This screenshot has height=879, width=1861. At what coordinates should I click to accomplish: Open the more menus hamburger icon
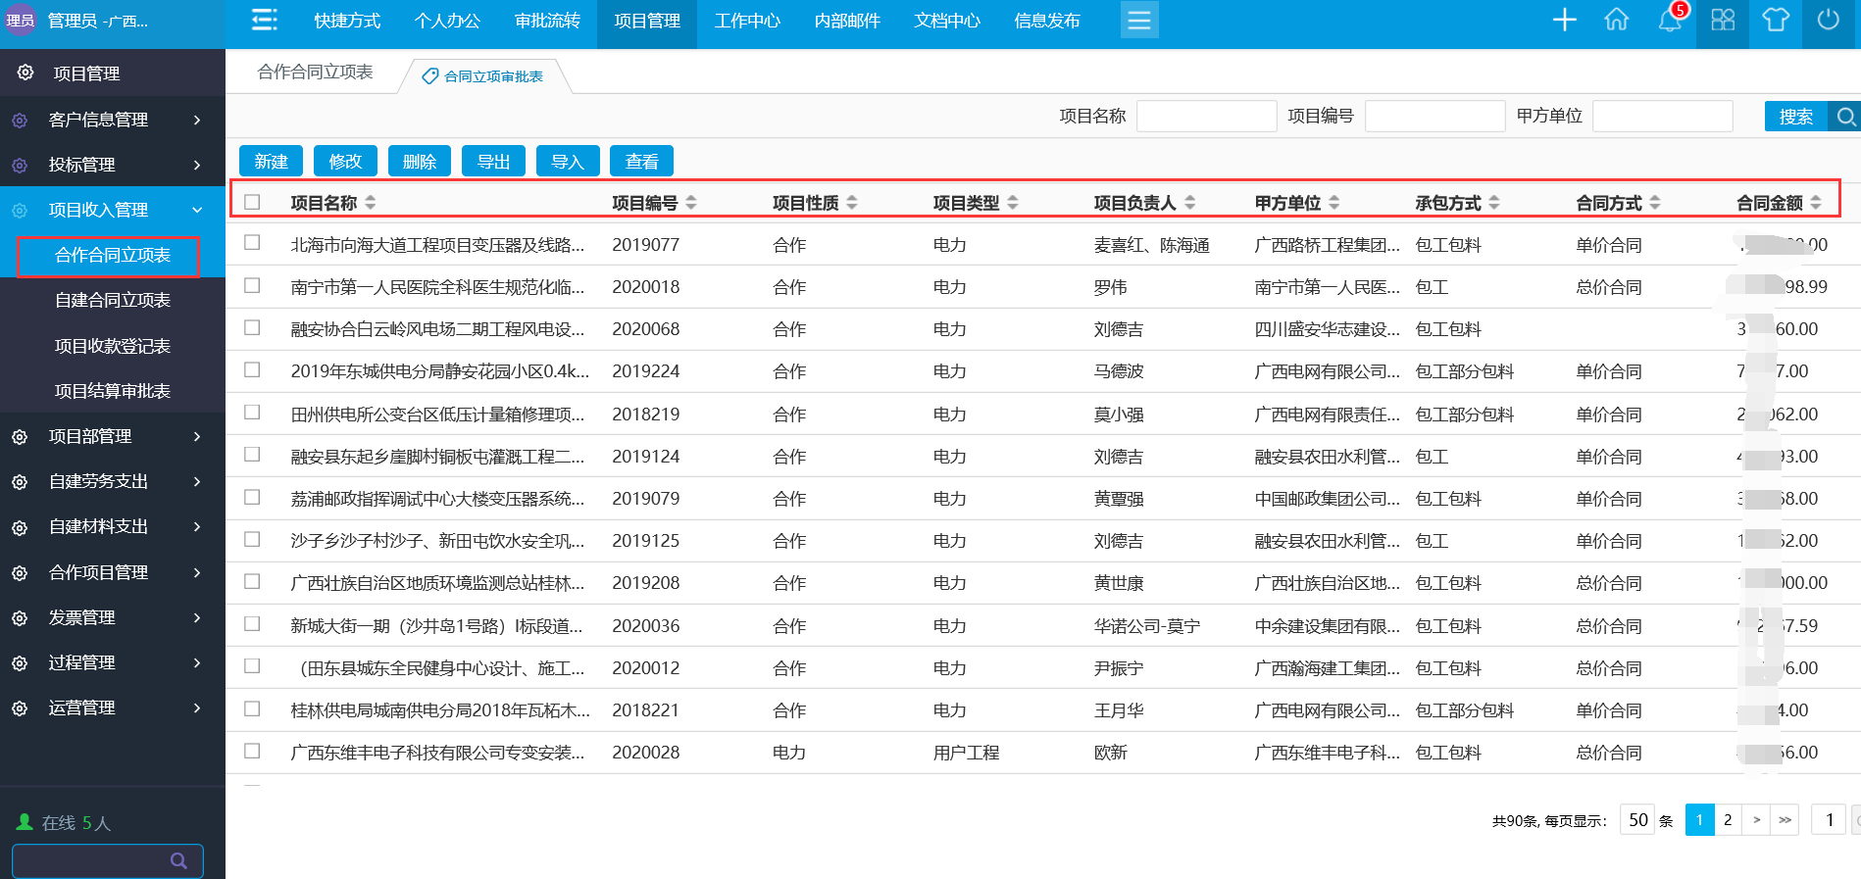[x=1138, y=20]
